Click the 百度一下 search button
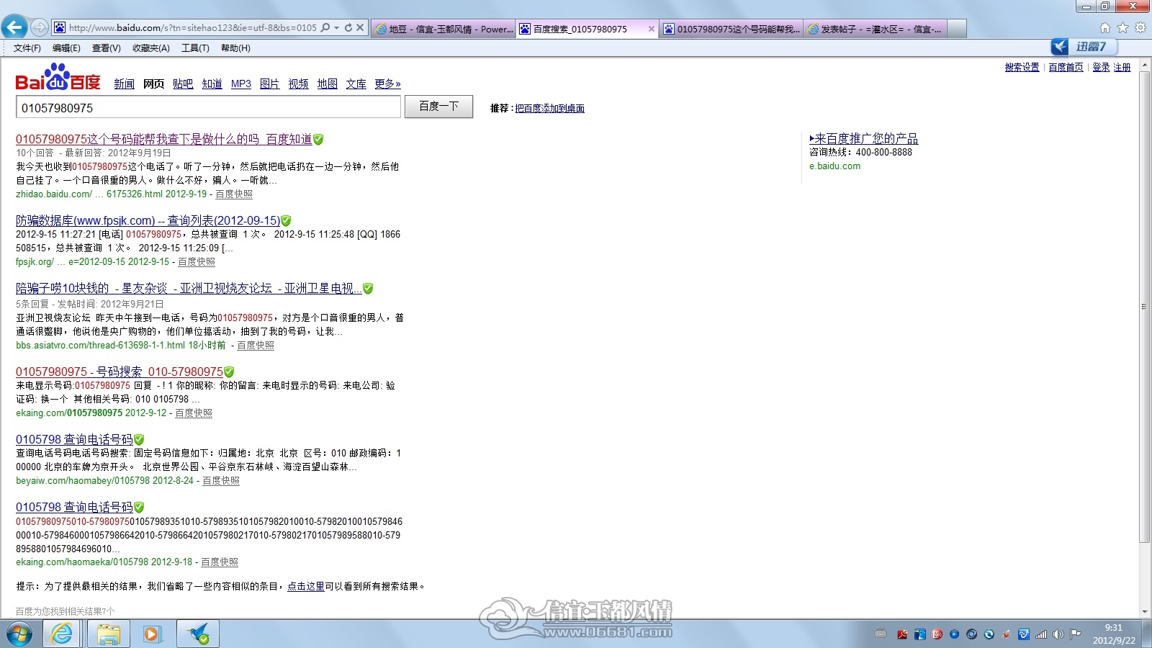Image resolution: width=1152 pixels, height=648 pixels. click(438, 107)
